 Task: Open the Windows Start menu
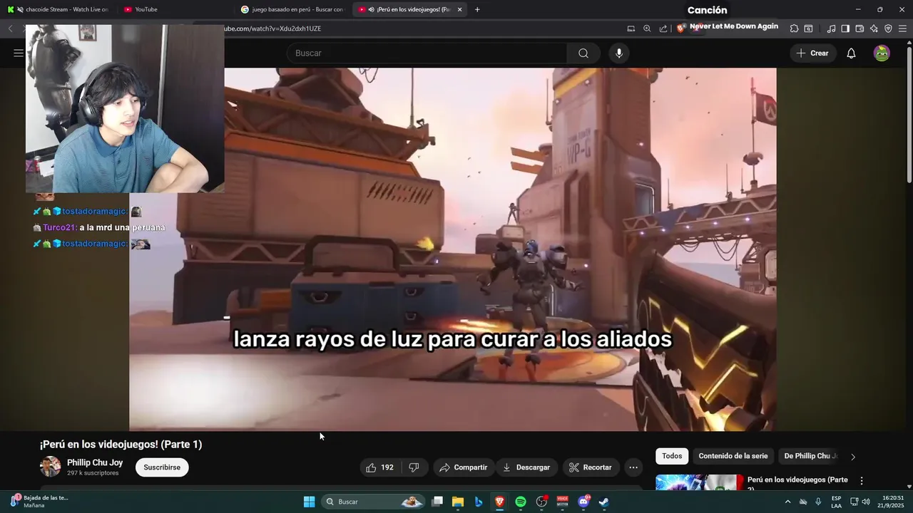(x=309, y=502)
